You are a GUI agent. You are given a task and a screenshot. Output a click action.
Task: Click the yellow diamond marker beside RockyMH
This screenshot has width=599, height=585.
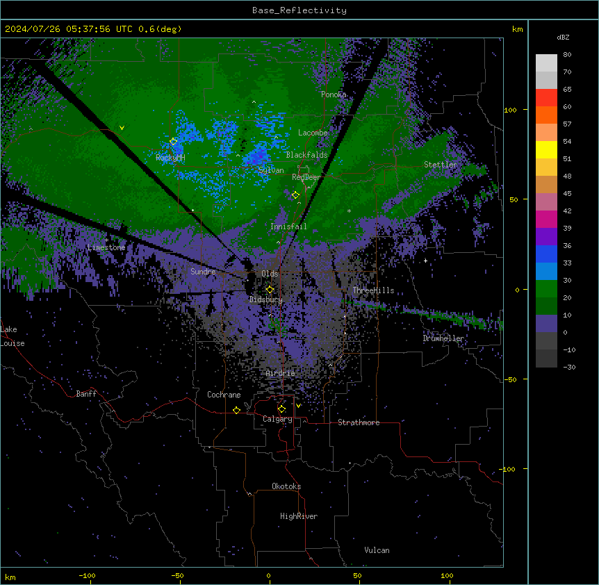click(174, 142)
